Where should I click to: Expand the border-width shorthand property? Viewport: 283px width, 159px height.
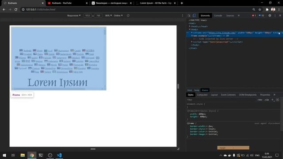click(x=207, y=126)
